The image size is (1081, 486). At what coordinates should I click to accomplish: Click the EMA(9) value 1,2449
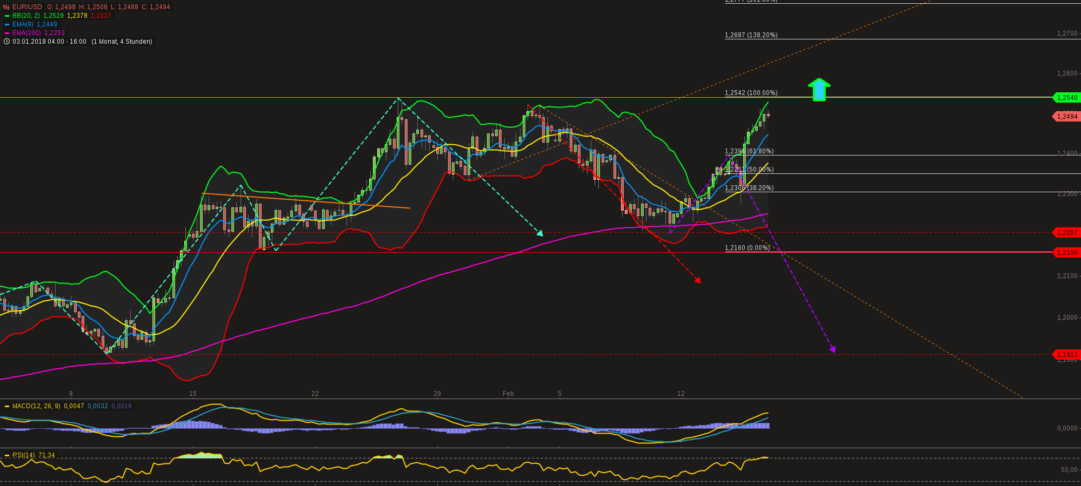47,24
